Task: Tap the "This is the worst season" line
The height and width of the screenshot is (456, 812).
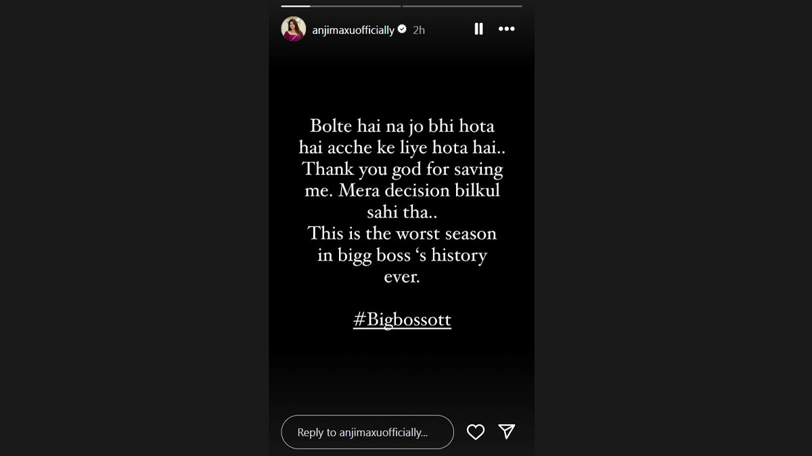Action: pyautogui.click(x=402, y=234)
